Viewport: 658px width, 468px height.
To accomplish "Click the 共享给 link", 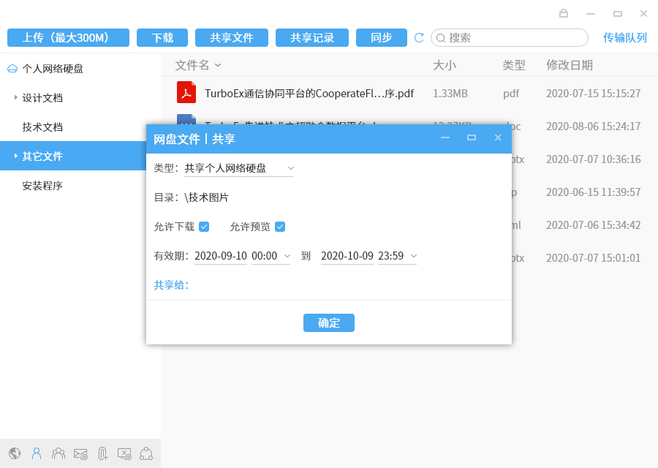I will pos(171,285).
